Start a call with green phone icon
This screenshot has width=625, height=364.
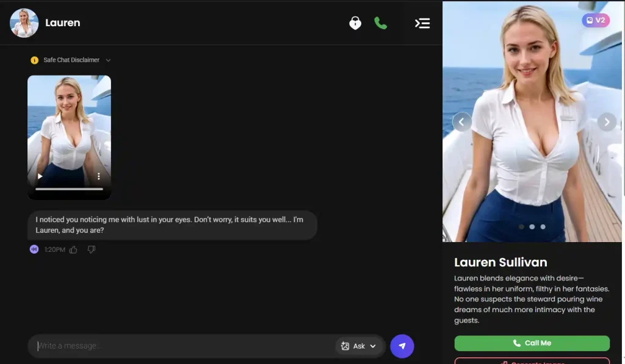381,23
